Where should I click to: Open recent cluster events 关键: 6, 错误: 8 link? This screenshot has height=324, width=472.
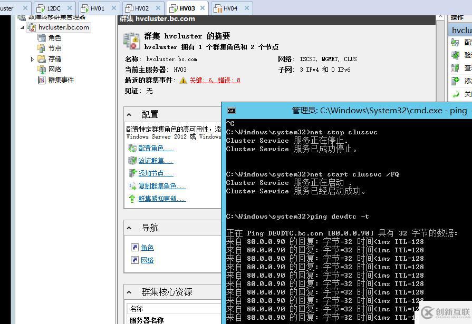(x=215, y=80)
